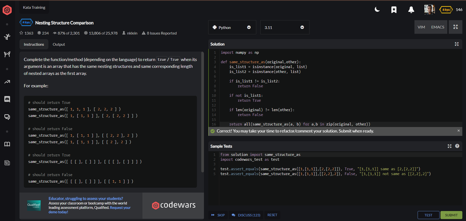Toggle dark mode moon icon
466x221 pixels.
point(377,10)
